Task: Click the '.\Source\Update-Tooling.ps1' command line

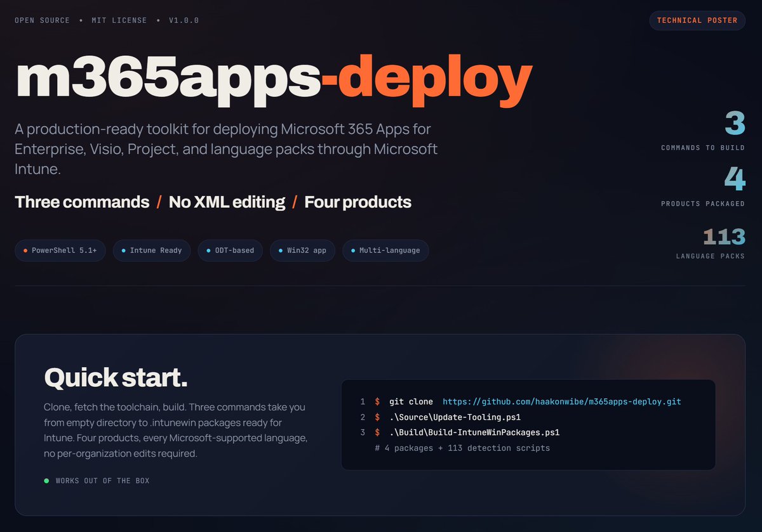Action: [x=453, y=417]
